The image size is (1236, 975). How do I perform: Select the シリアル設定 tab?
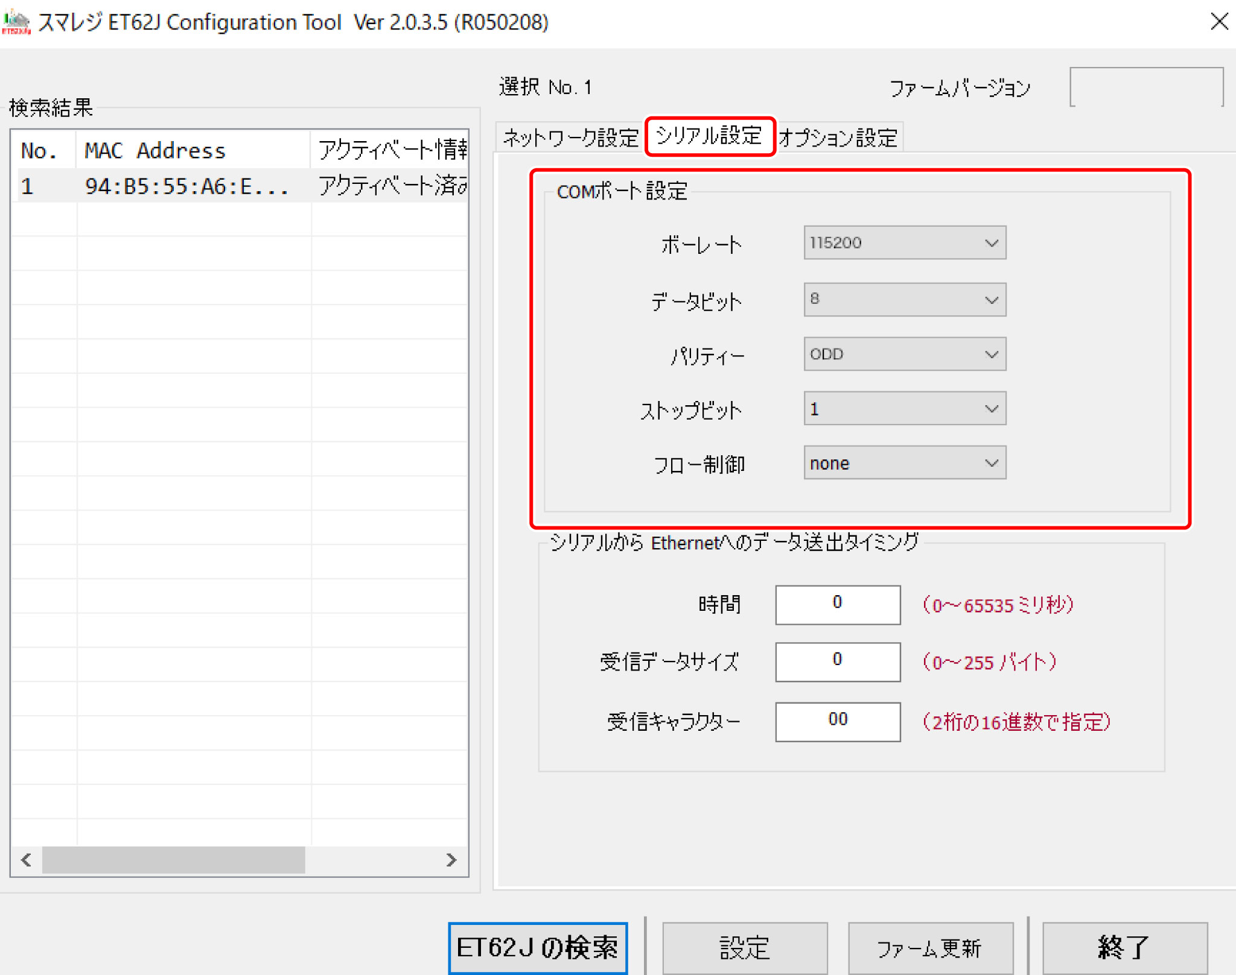(x=710, y=136)
